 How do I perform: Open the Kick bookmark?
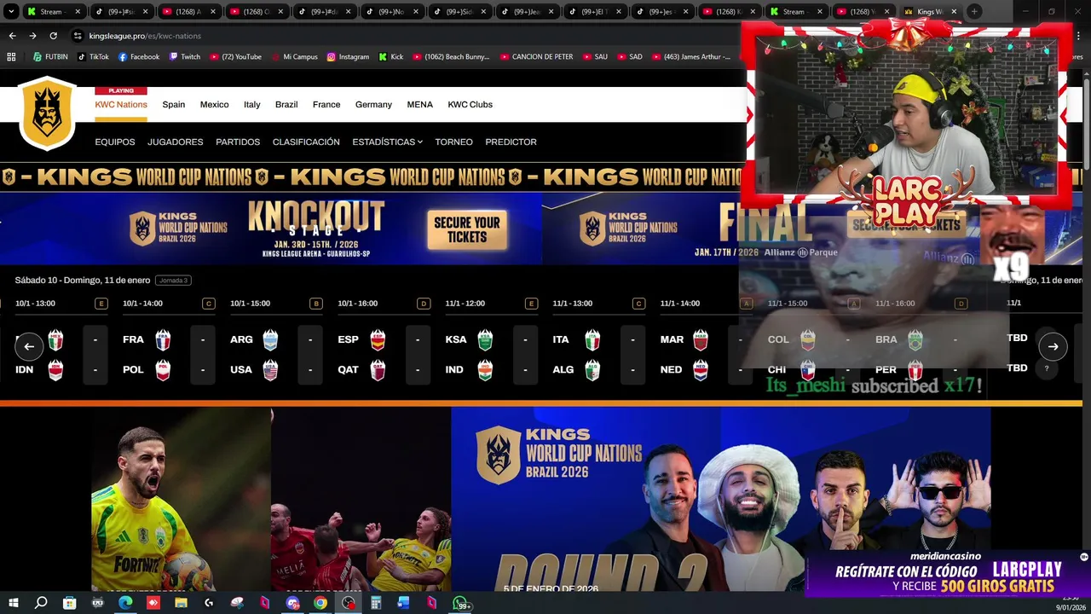click(x=391, y=57)
